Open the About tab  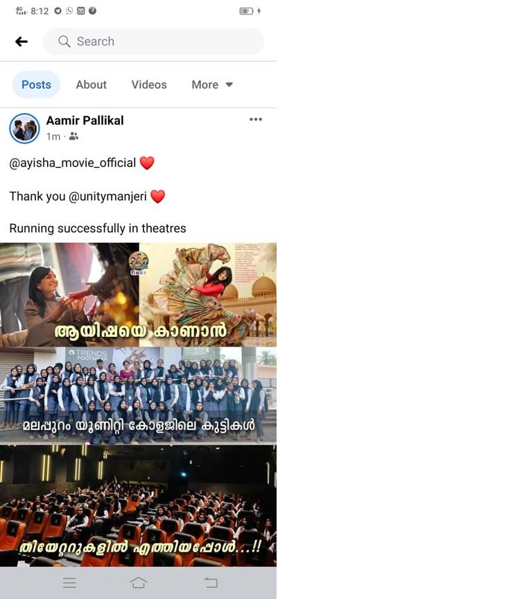(92, 85)
